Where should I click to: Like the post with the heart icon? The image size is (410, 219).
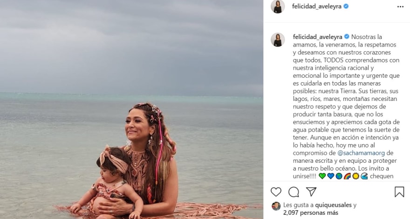276,192
